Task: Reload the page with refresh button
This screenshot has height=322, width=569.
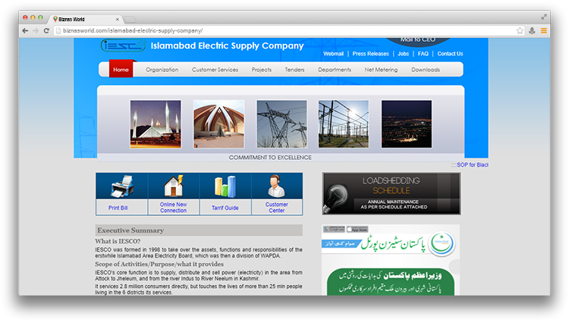Action: [x=47, y=30]
